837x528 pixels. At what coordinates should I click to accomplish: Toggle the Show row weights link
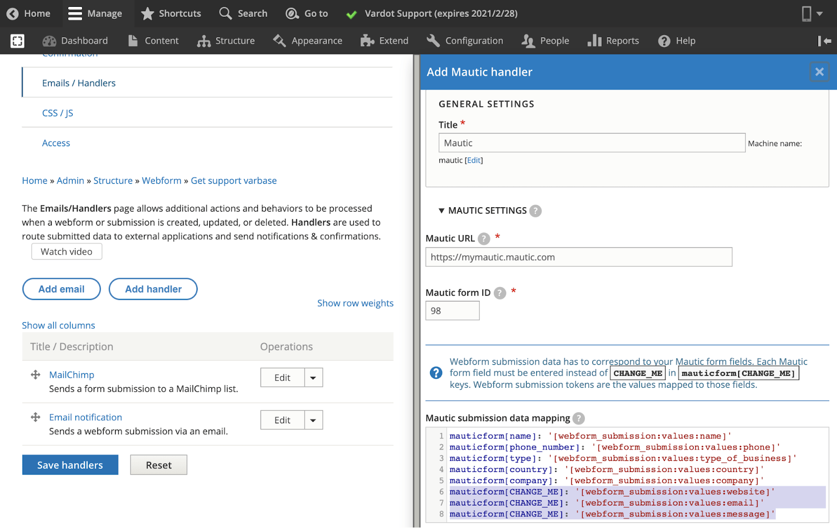(x=355, y=303)
